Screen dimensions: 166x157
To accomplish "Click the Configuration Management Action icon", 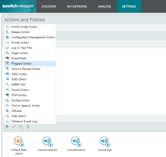I will click(7, 37).
